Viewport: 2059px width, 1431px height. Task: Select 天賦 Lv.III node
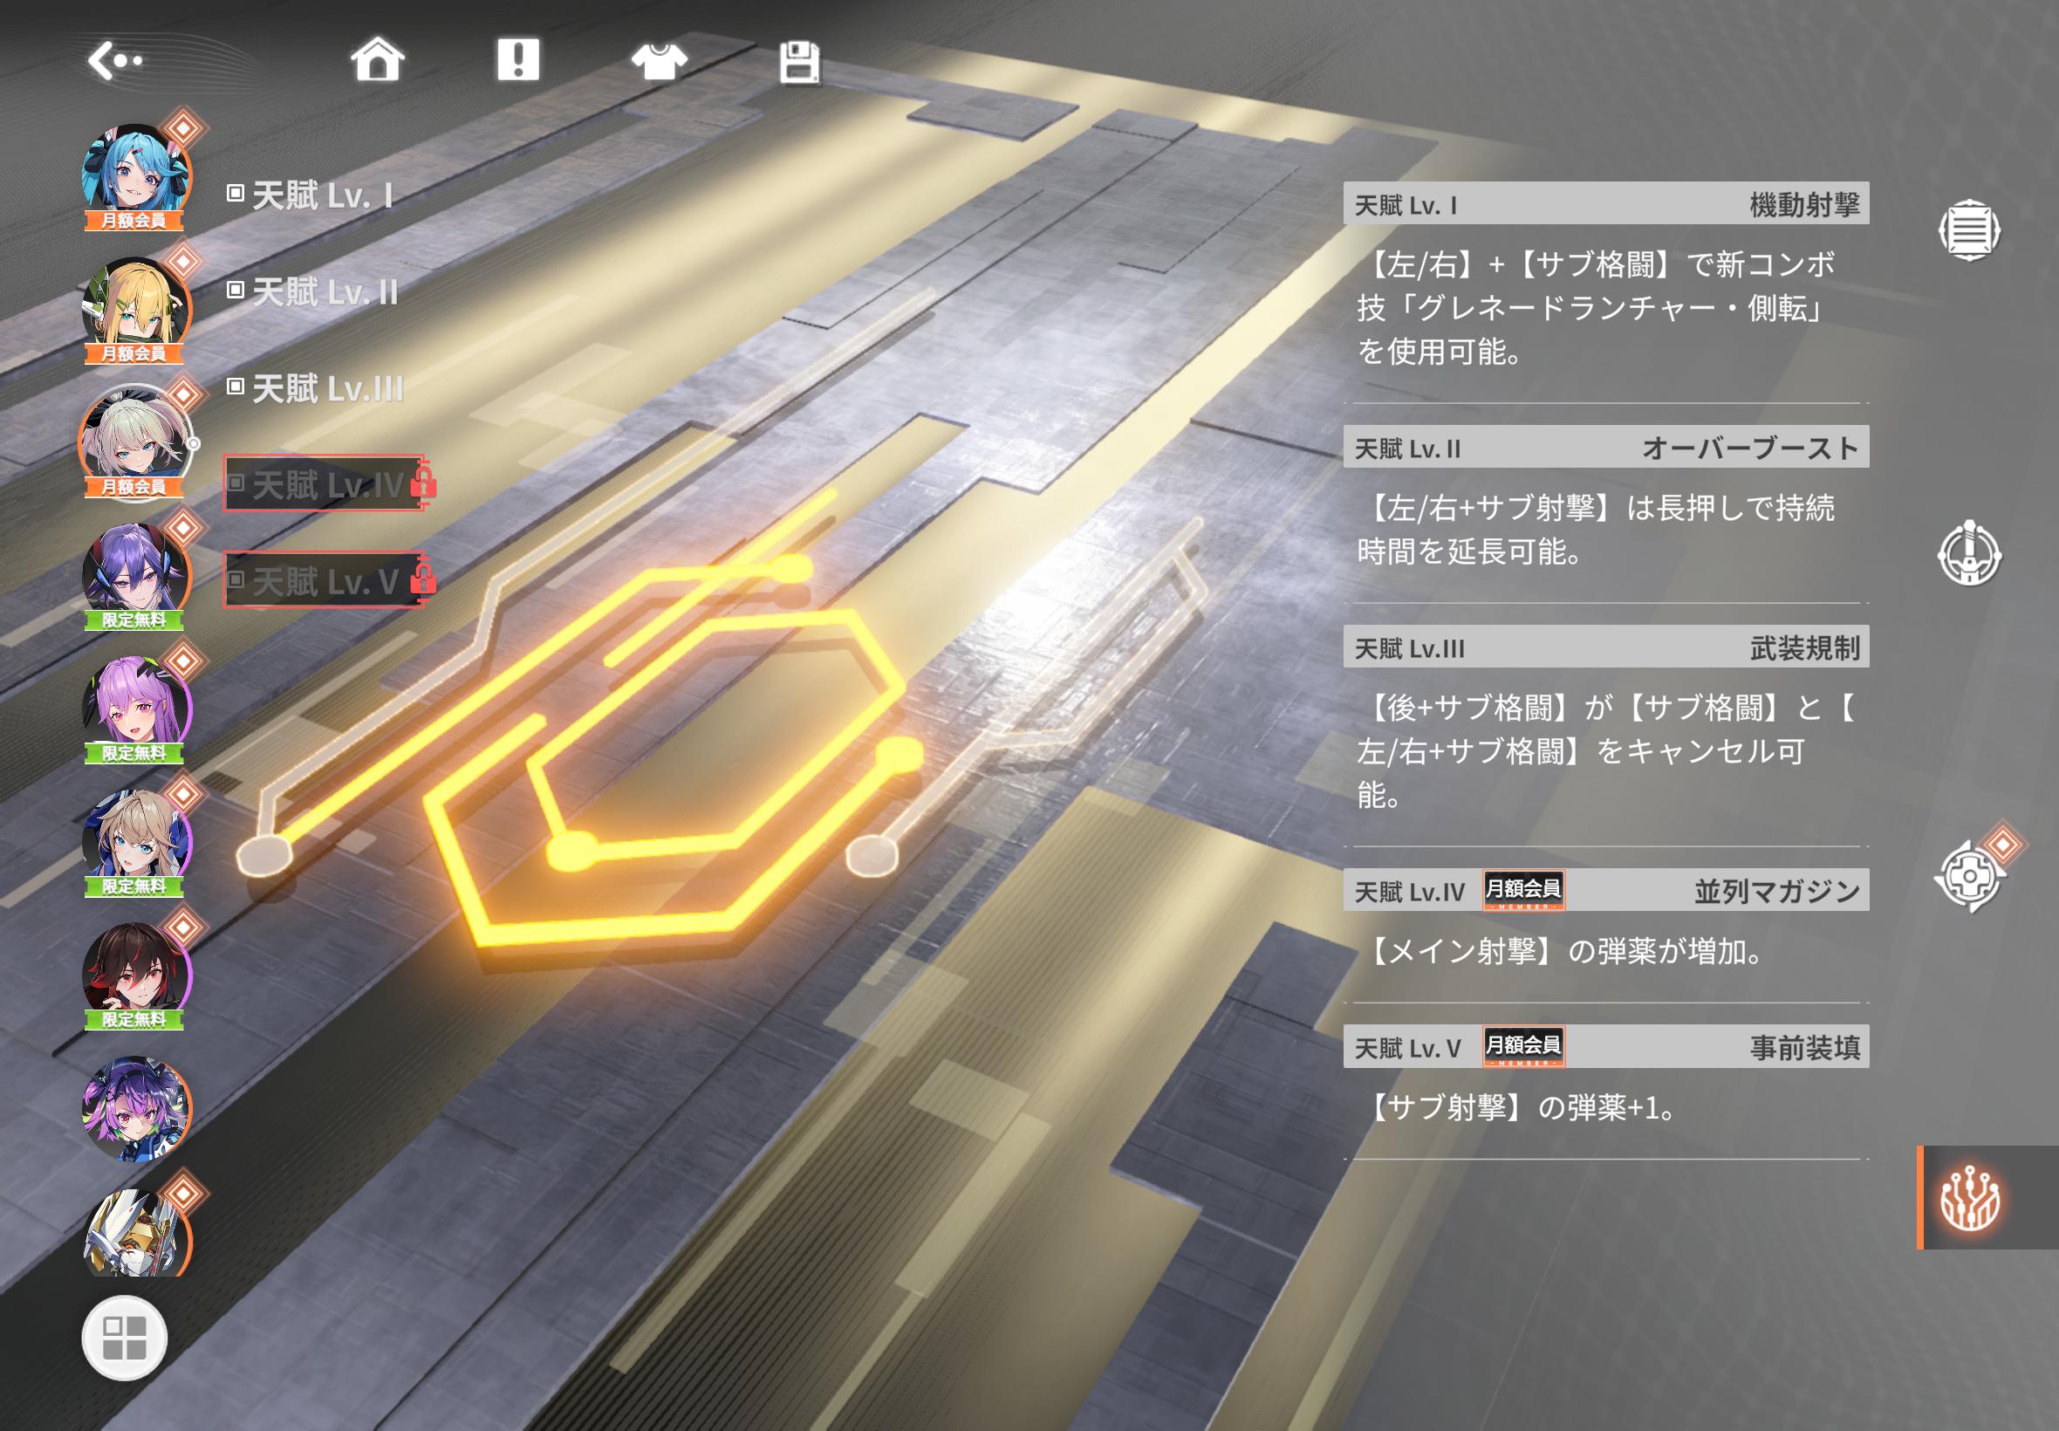pyautogui.click(x=317, y=389)
